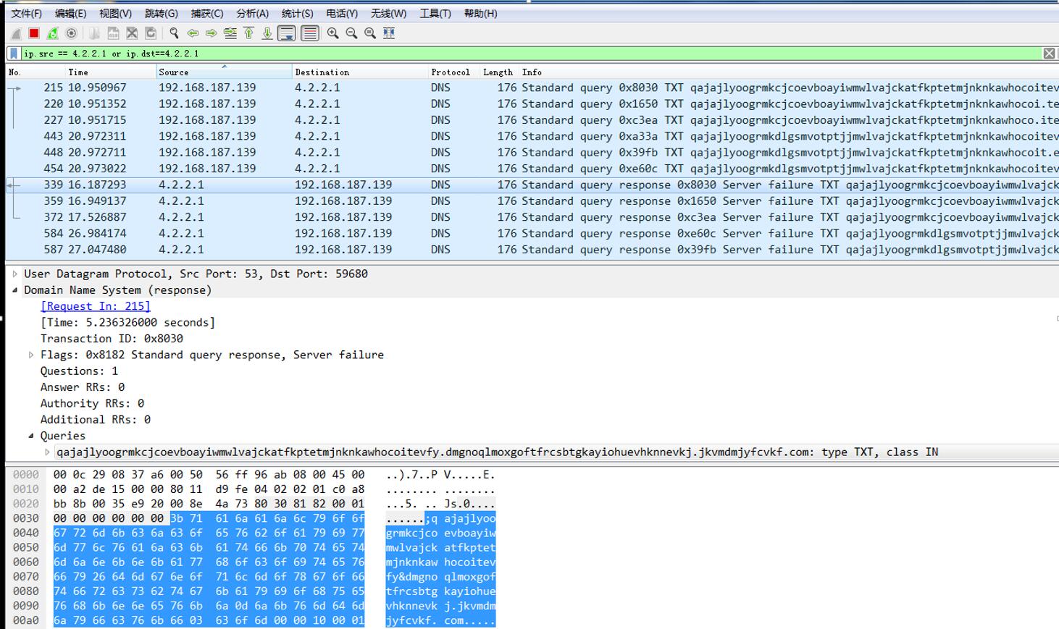Image resolution: width=1059 pixels, height=629 pixels.
Task: Go back to previous packet arrow
Action: 193,33
